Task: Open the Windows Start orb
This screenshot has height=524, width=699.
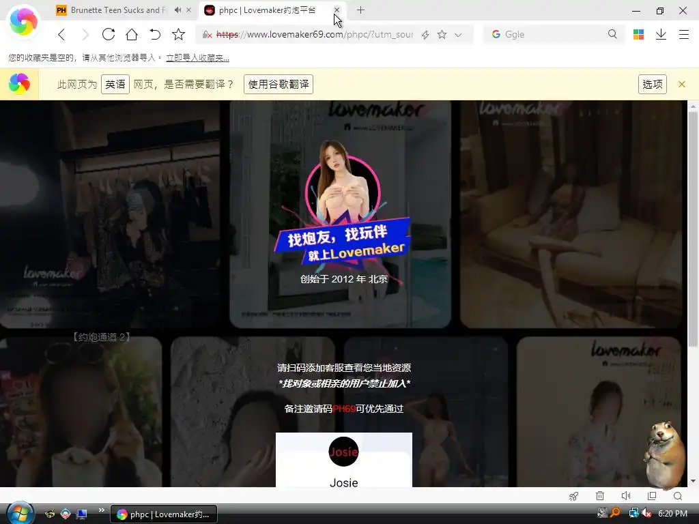Action: pos(19,514)
